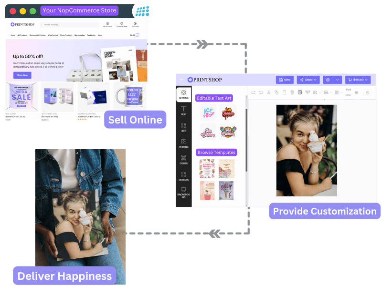Open the Merchandise menu in the store navbar
Image resolution: width=382 pixels, height=286 pixels.
(x=80, y=35)
